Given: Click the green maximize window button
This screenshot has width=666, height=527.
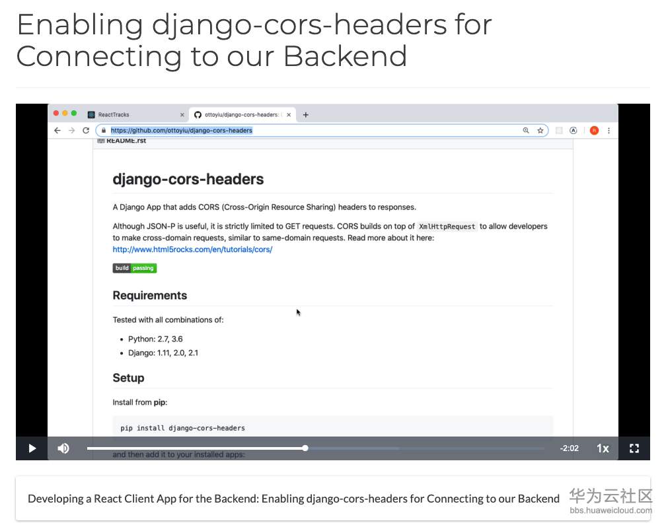Looking at the screenshot, I should 74,113.
